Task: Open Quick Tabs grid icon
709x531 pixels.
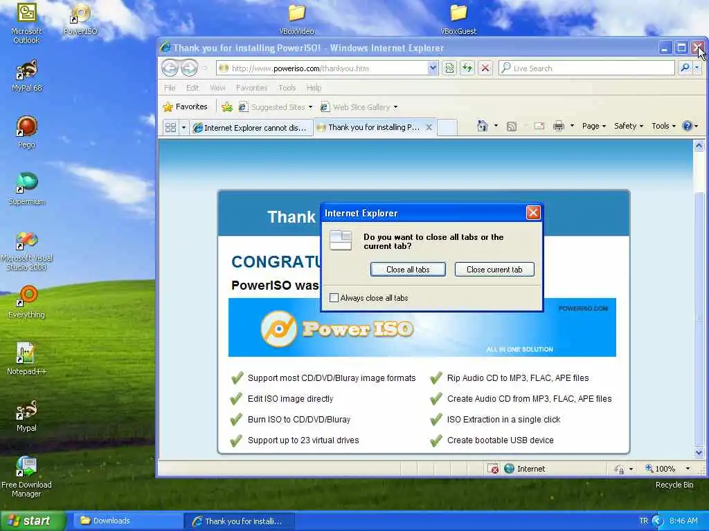Action: (x=170, y=128)
